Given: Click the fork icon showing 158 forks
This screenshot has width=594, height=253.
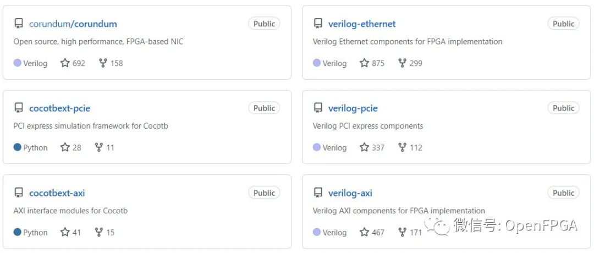Looking at the screenshot, I should [x=103, y=63].
